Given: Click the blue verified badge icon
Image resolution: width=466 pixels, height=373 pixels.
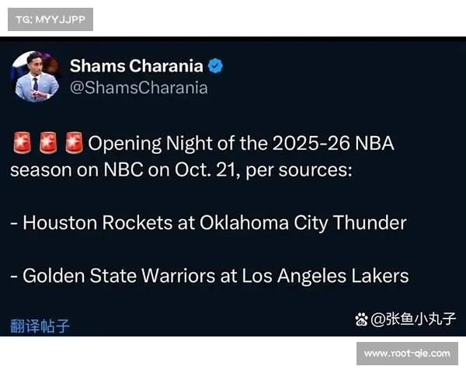Looking at the screenshot, I should pyautogui.click(x=215, y=66).
